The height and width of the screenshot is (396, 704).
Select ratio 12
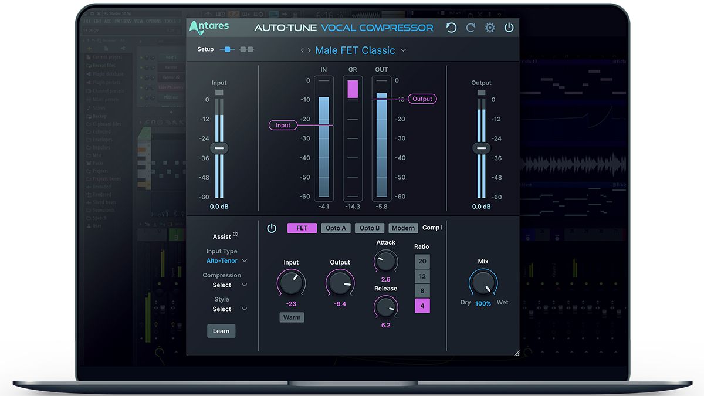point(422,276)
